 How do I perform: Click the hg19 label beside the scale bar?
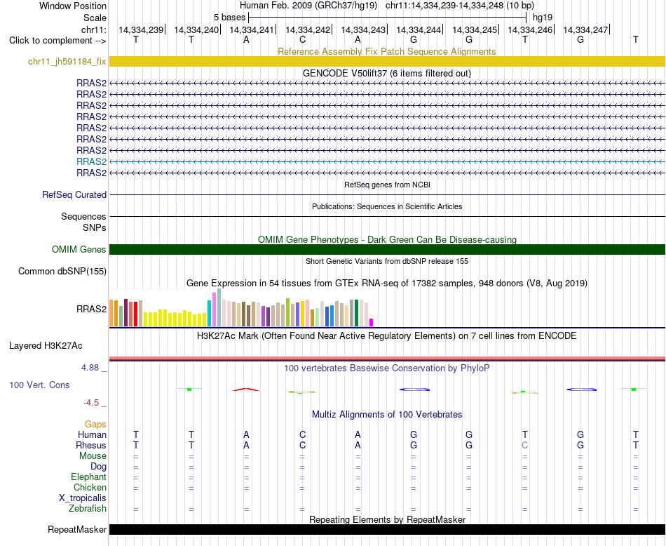tap(543, 18)
